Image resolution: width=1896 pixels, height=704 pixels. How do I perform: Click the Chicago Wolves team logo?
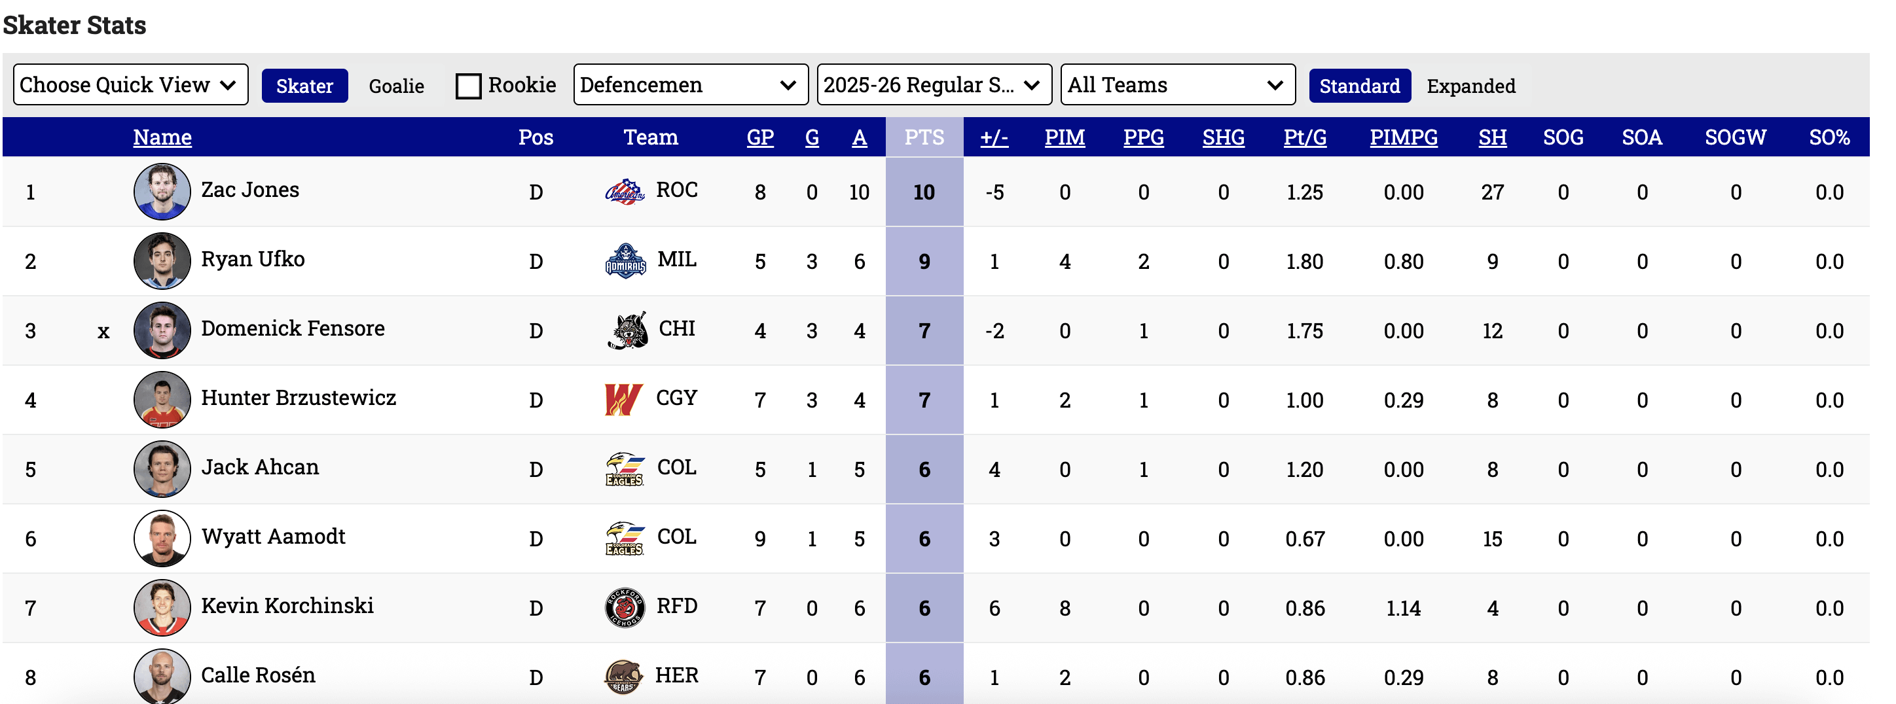(x=628, y=330)
